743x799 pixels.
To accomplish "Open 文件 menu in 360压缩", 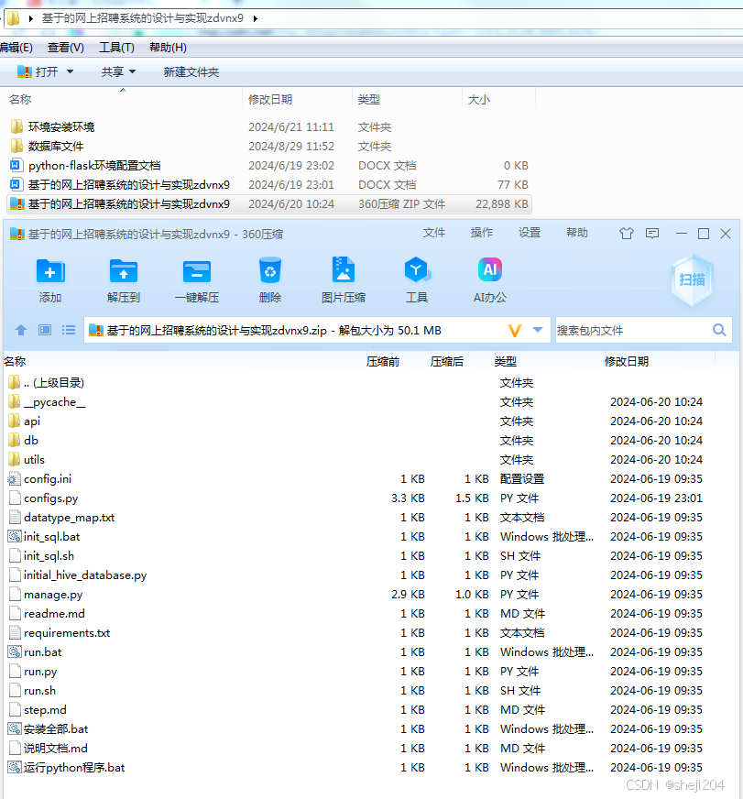I will (x=434, y=233).
